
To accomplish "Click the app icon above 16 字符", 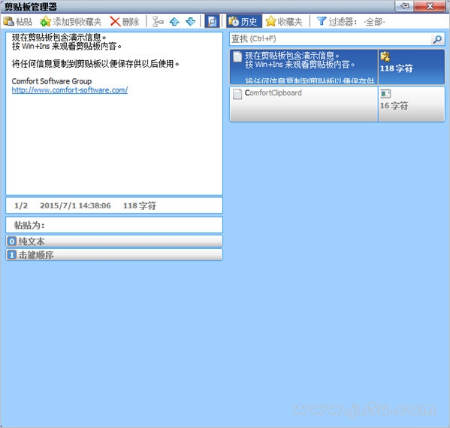I will [385, 94].
